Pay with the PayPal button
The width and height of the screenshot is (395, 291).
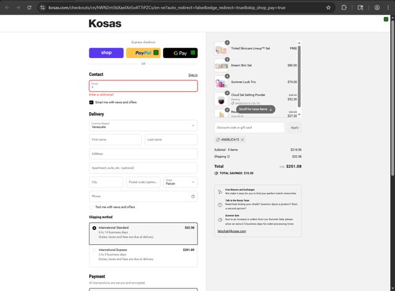click(x=143, y=53)
